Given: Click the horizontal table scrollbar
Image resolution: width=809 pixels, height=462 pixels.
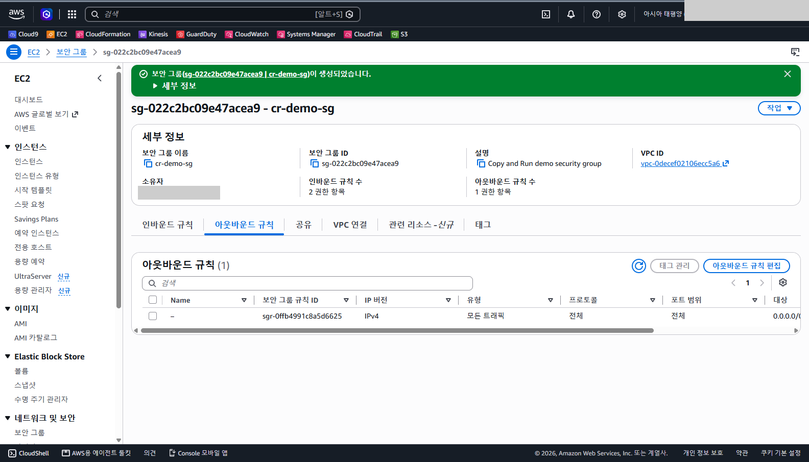Looking at the screenshot, I should click(397, 330).
